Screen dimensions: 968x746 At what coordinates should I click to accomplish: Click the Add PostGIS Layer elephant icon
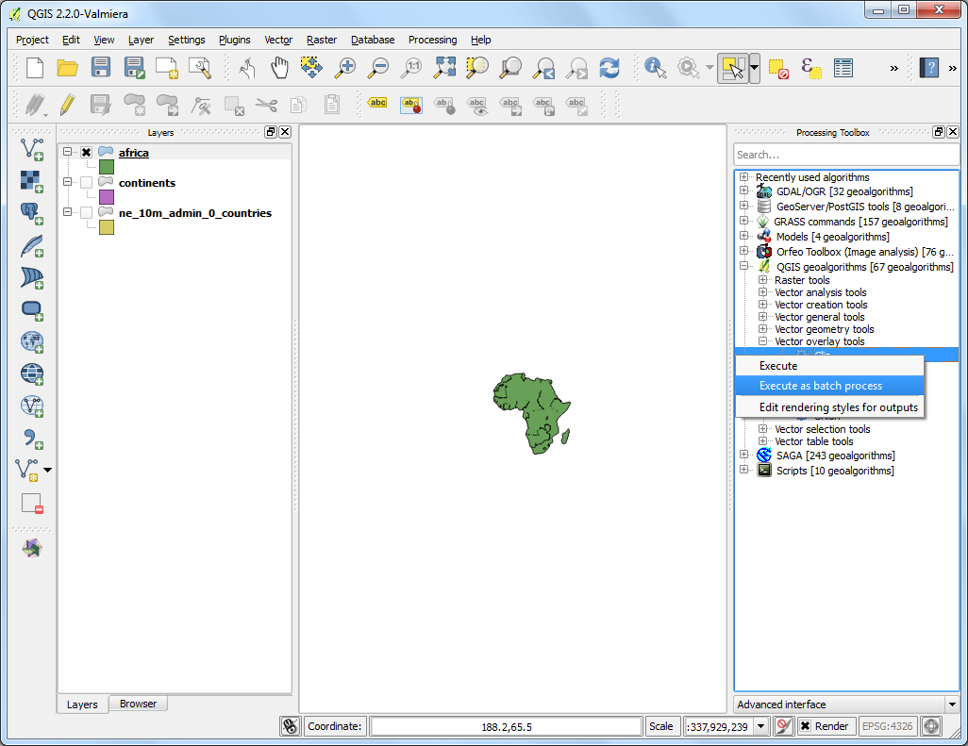(32, 213)
